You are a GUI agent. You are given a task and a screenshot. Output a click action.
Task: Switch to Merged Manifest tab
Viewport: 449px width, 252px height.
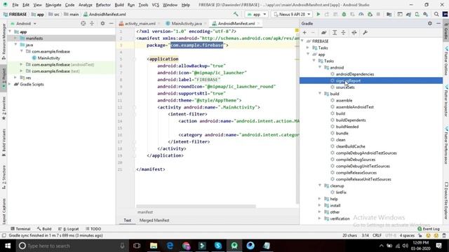pos(154,220)
